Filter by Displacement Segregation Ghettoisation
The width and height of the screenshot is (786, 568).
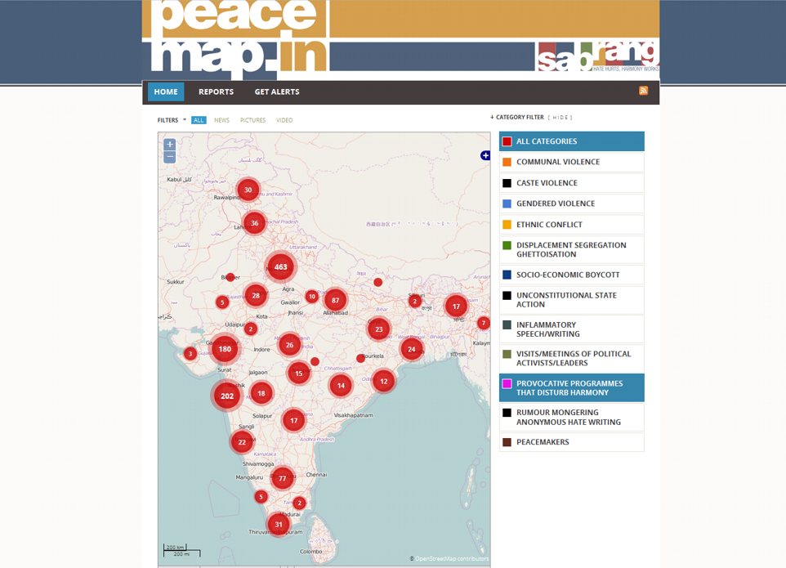pyautogui.click(x=571, y=249)
